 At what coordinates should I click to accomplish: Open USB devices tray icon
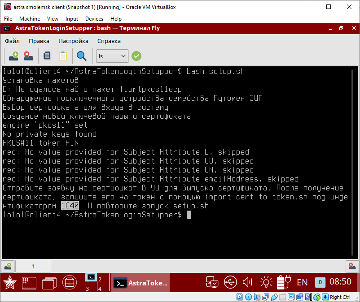point(230,282)
